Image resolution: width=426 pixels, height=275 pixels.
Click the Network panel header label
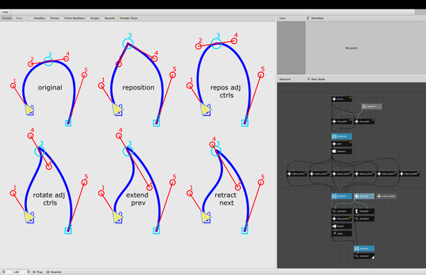tap(285, 79)
